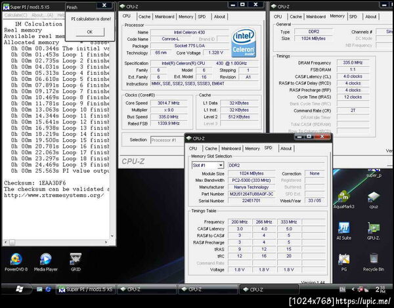Screen dimensions: 394x308
Task: Click the Super PI title bar icon
Action: [x=6, y=7]
